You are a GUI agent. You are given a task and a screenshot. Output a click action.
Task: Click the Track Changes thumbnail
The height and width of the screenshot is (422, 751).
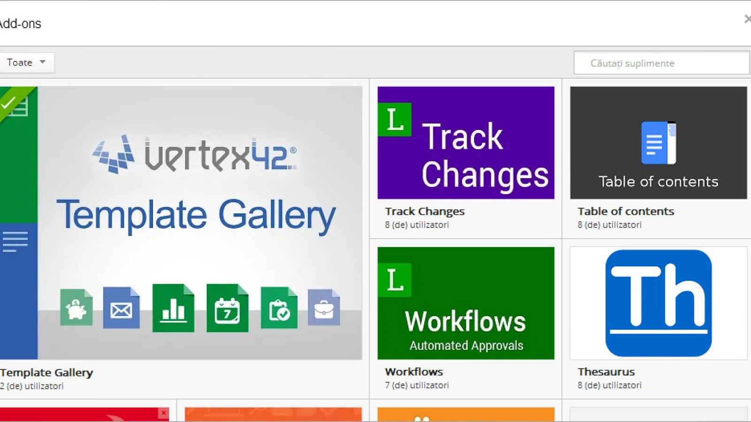[466, 143]
